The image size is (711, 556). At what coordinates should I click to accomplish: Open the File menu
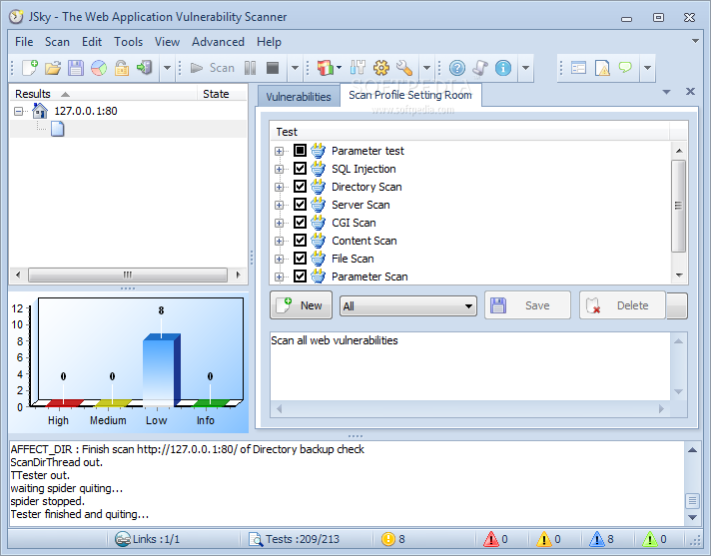(x=24, y=42)
